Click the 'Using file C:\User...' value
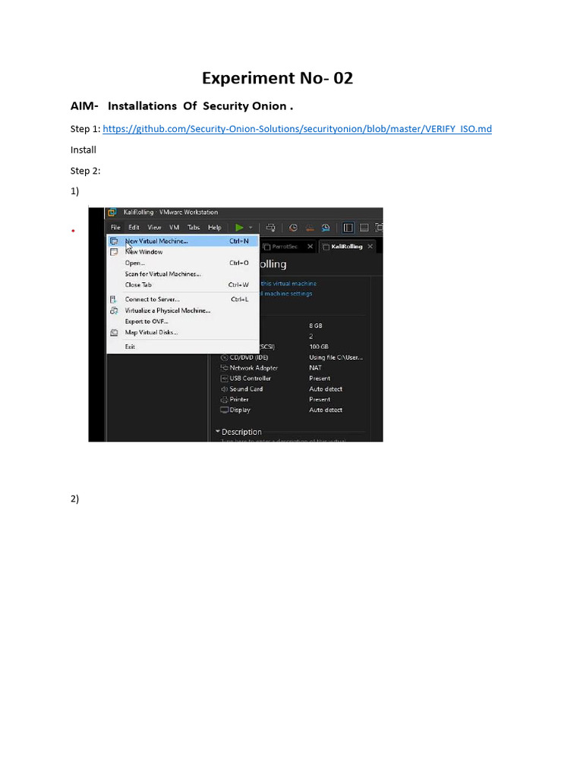 click(x=336, y=357)
